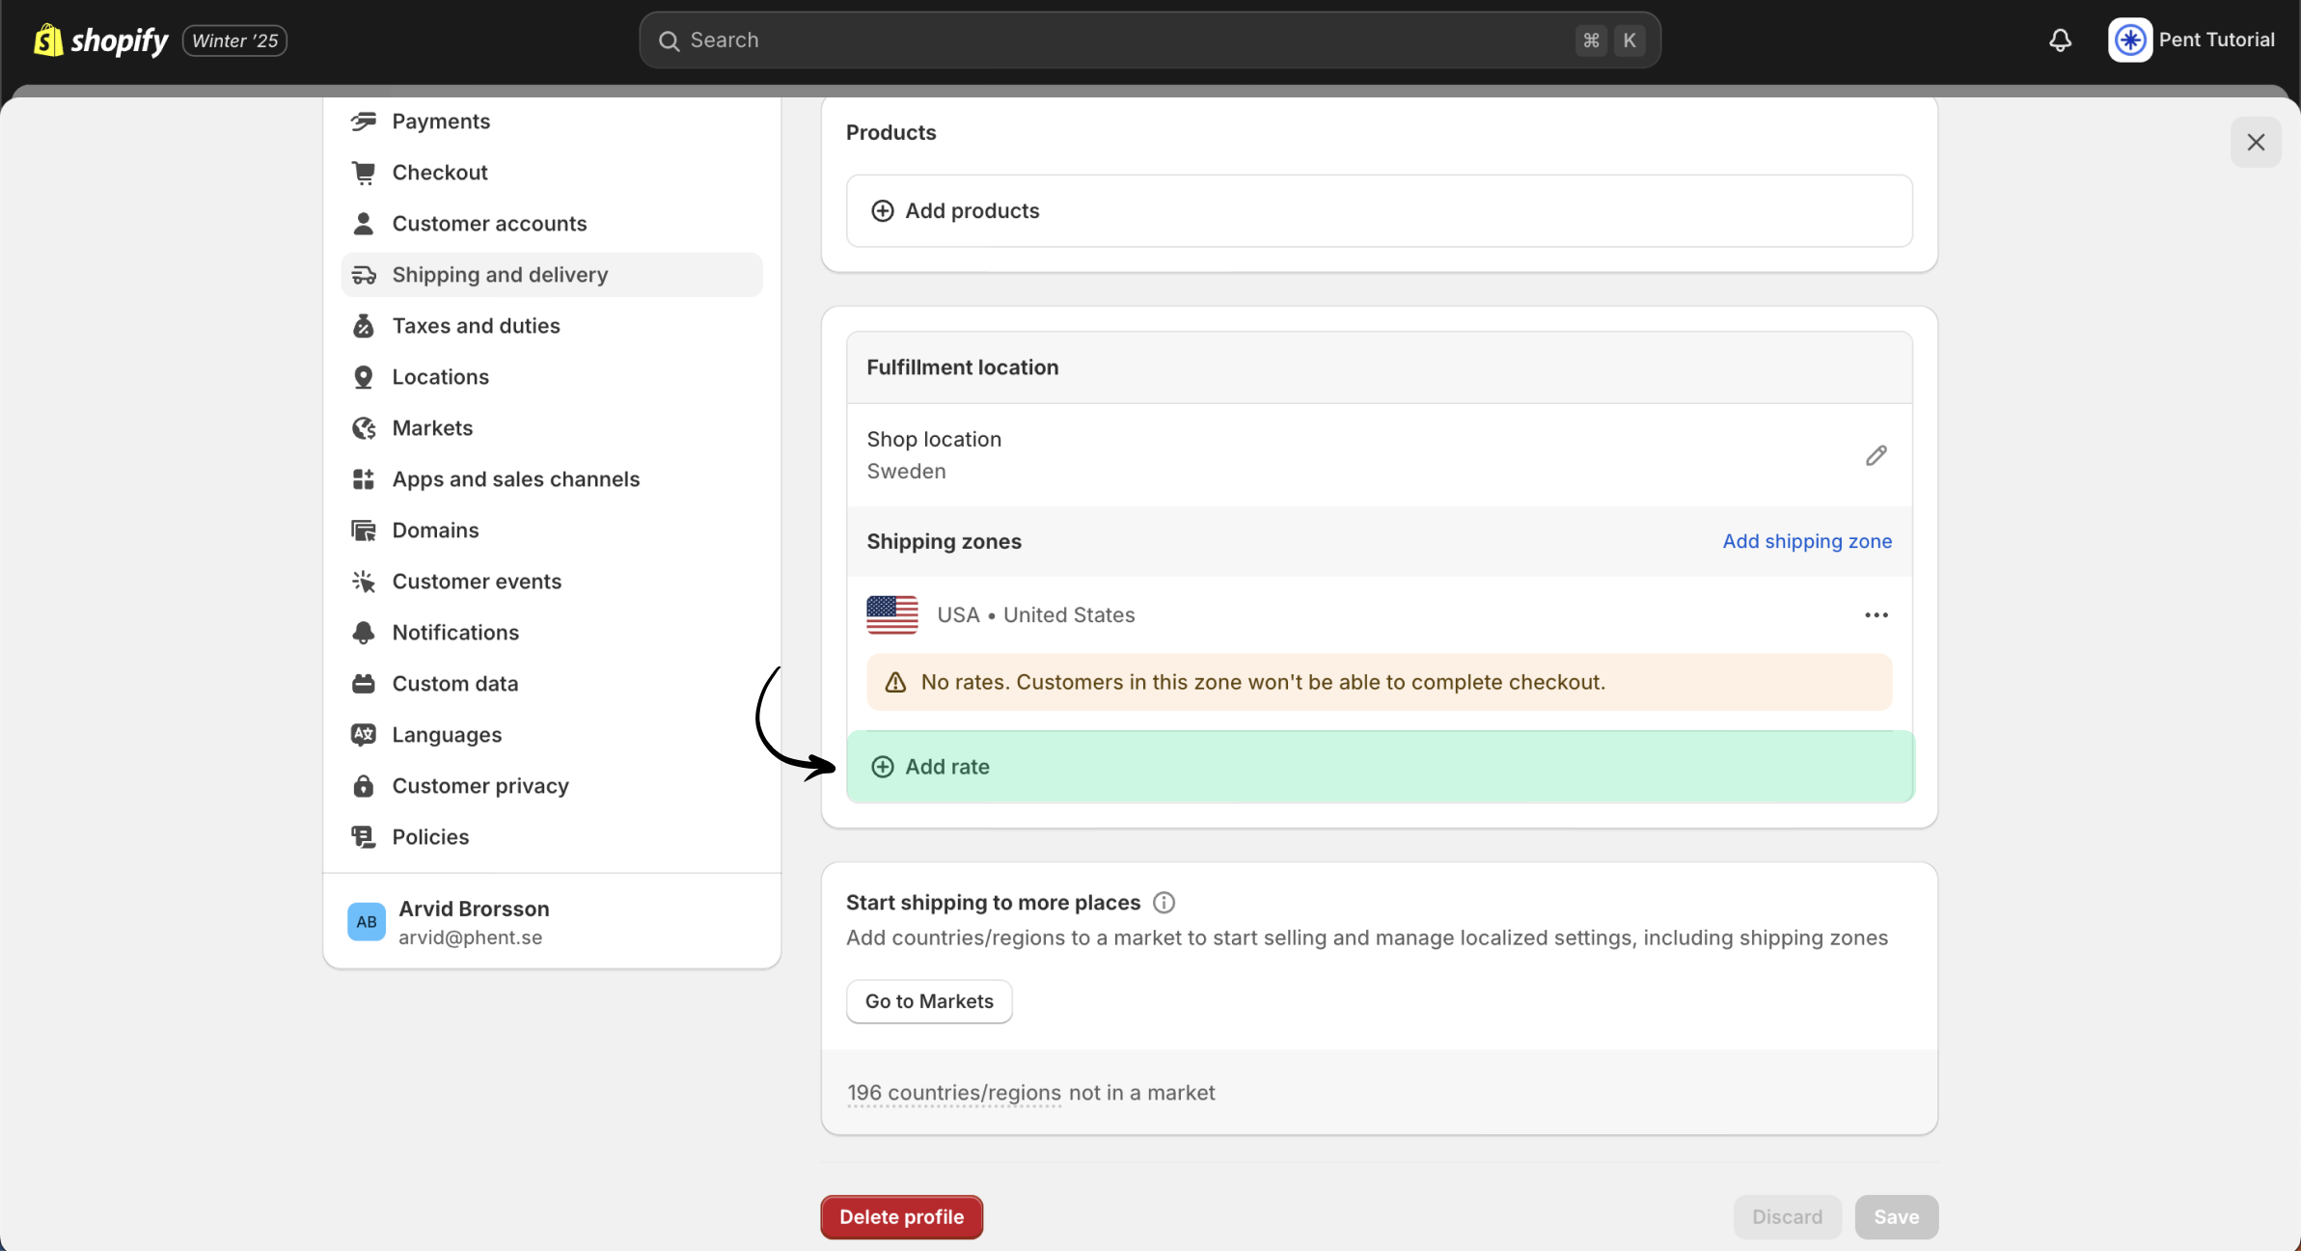2301x1251 pixels.
Task: Click the Sweden location text
Action: (906, 472)
